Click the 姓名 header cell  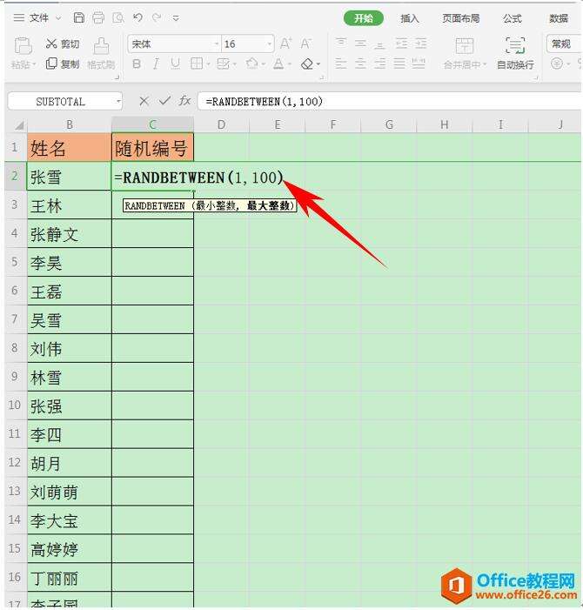(x=70, y=147)
